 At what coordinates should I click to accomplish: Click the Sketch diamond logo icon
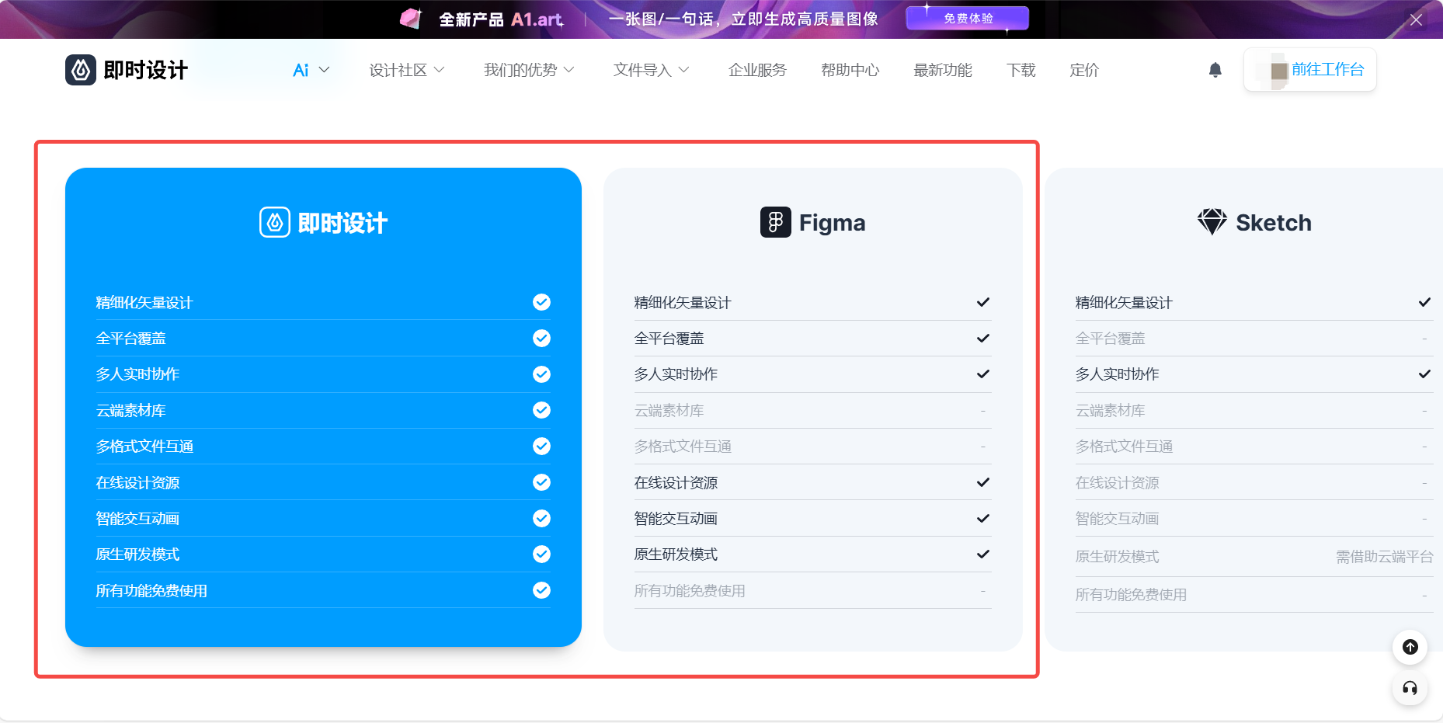1212,222
